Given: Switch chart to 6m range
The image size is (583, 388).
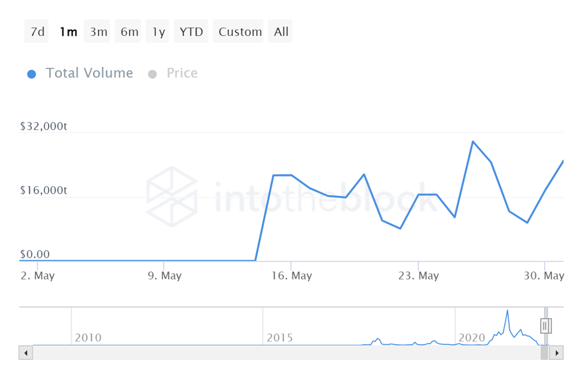Looking at the screenshot, I should [129, 32].
